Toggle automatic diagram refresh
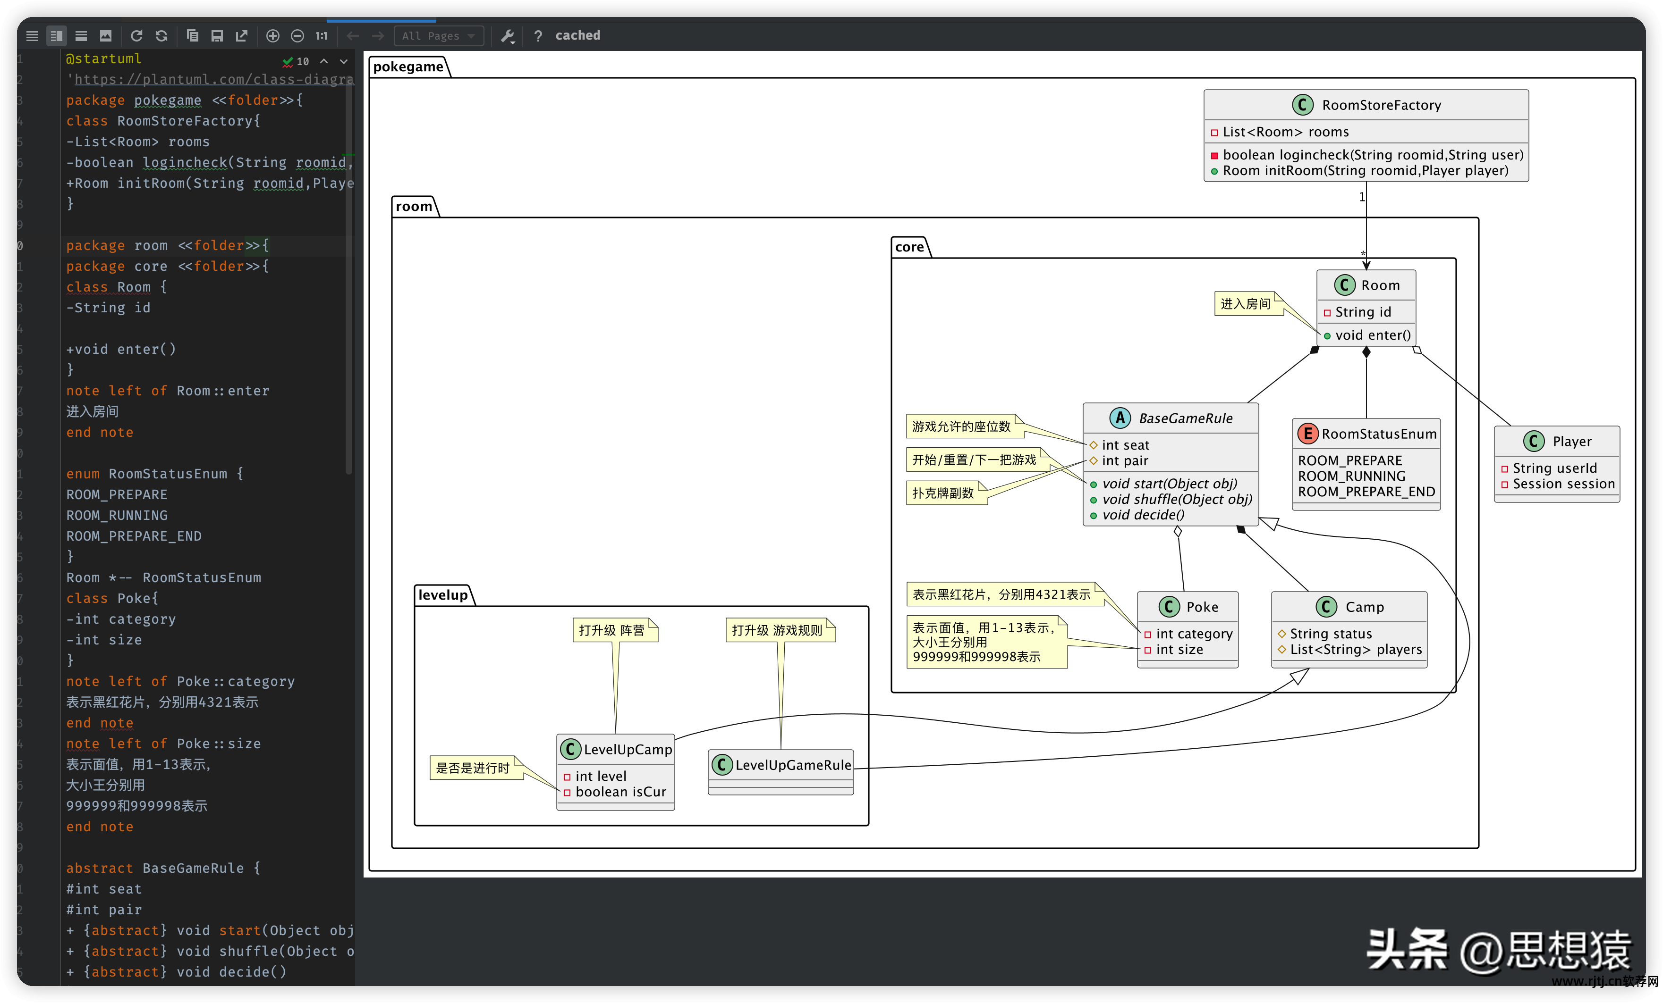Viewport: 1663px width, 1003px height. point(161,36)
